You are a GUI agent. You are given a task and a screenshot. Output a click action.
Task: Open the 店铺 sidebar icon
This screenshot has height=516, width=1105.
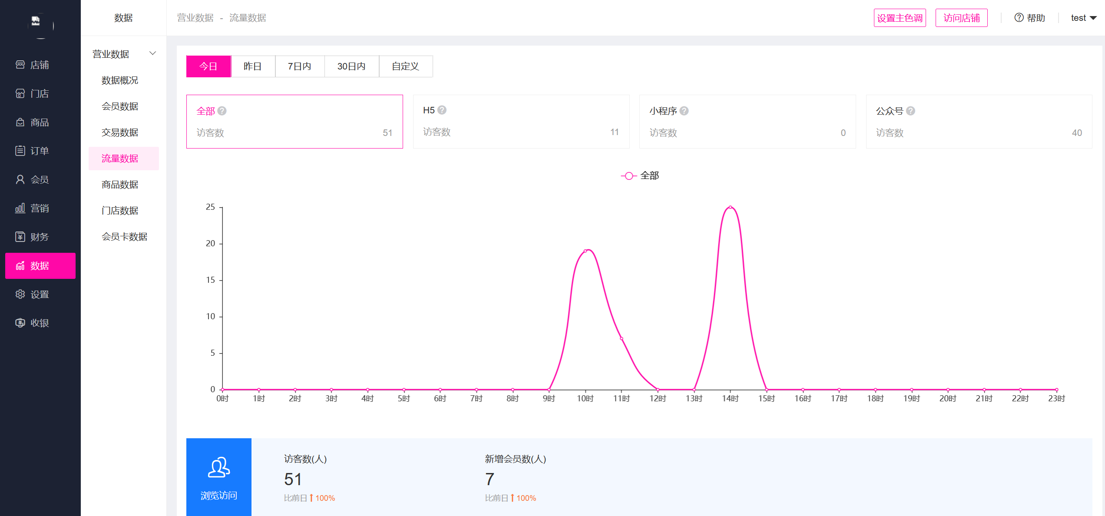(20, 64)
